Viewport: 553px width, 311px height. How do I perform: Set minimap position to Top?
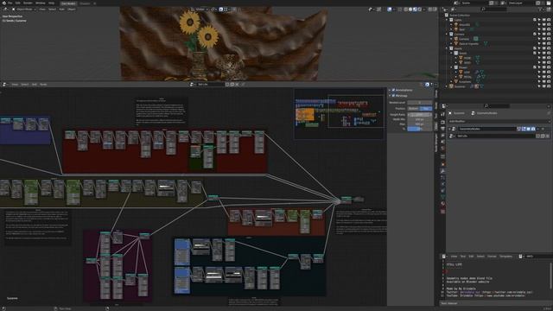426,109
